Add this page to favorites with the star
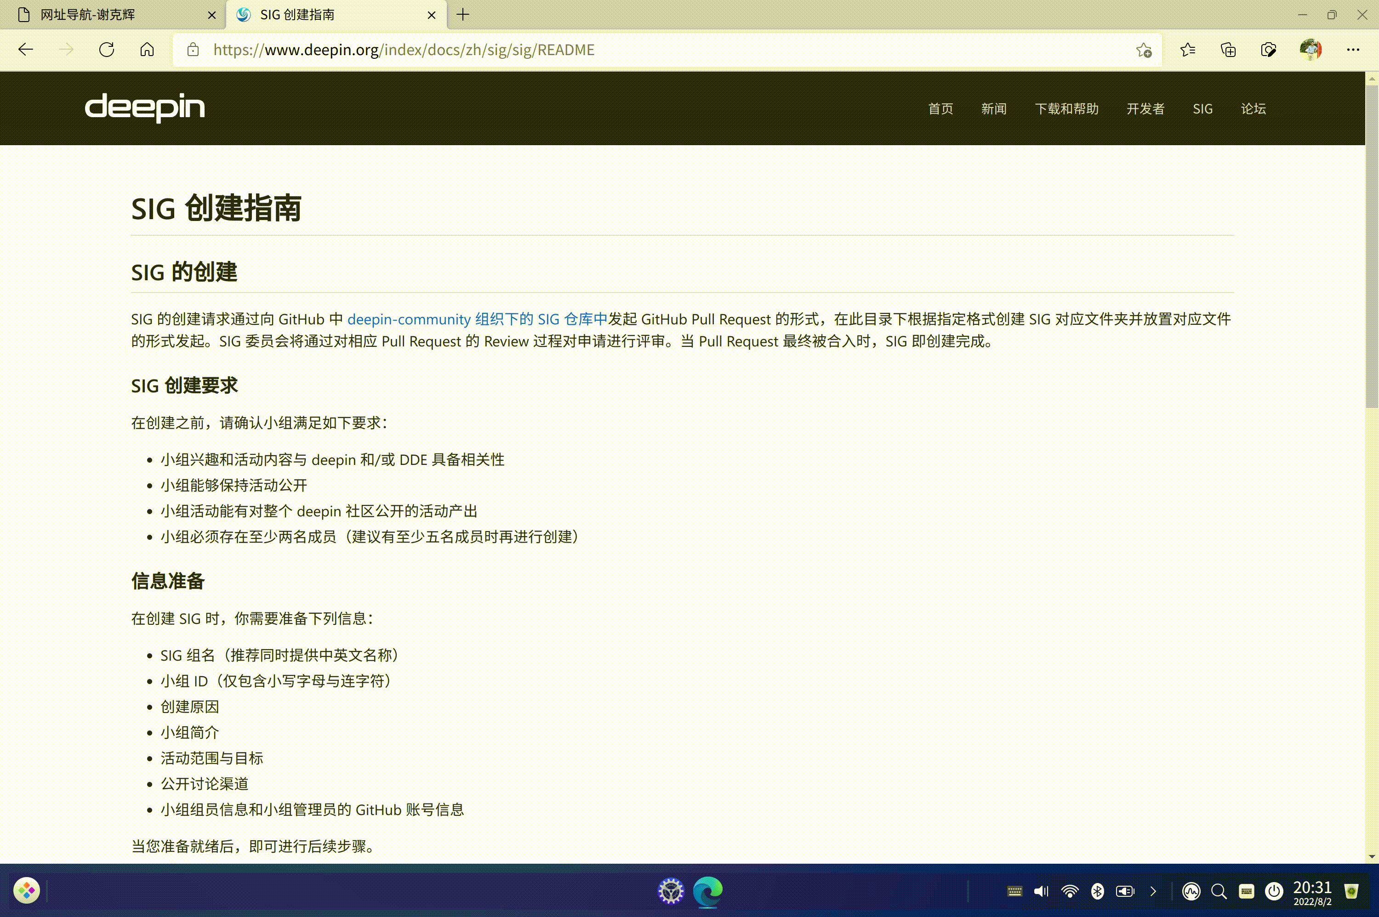 click(x=1145, y=50)
